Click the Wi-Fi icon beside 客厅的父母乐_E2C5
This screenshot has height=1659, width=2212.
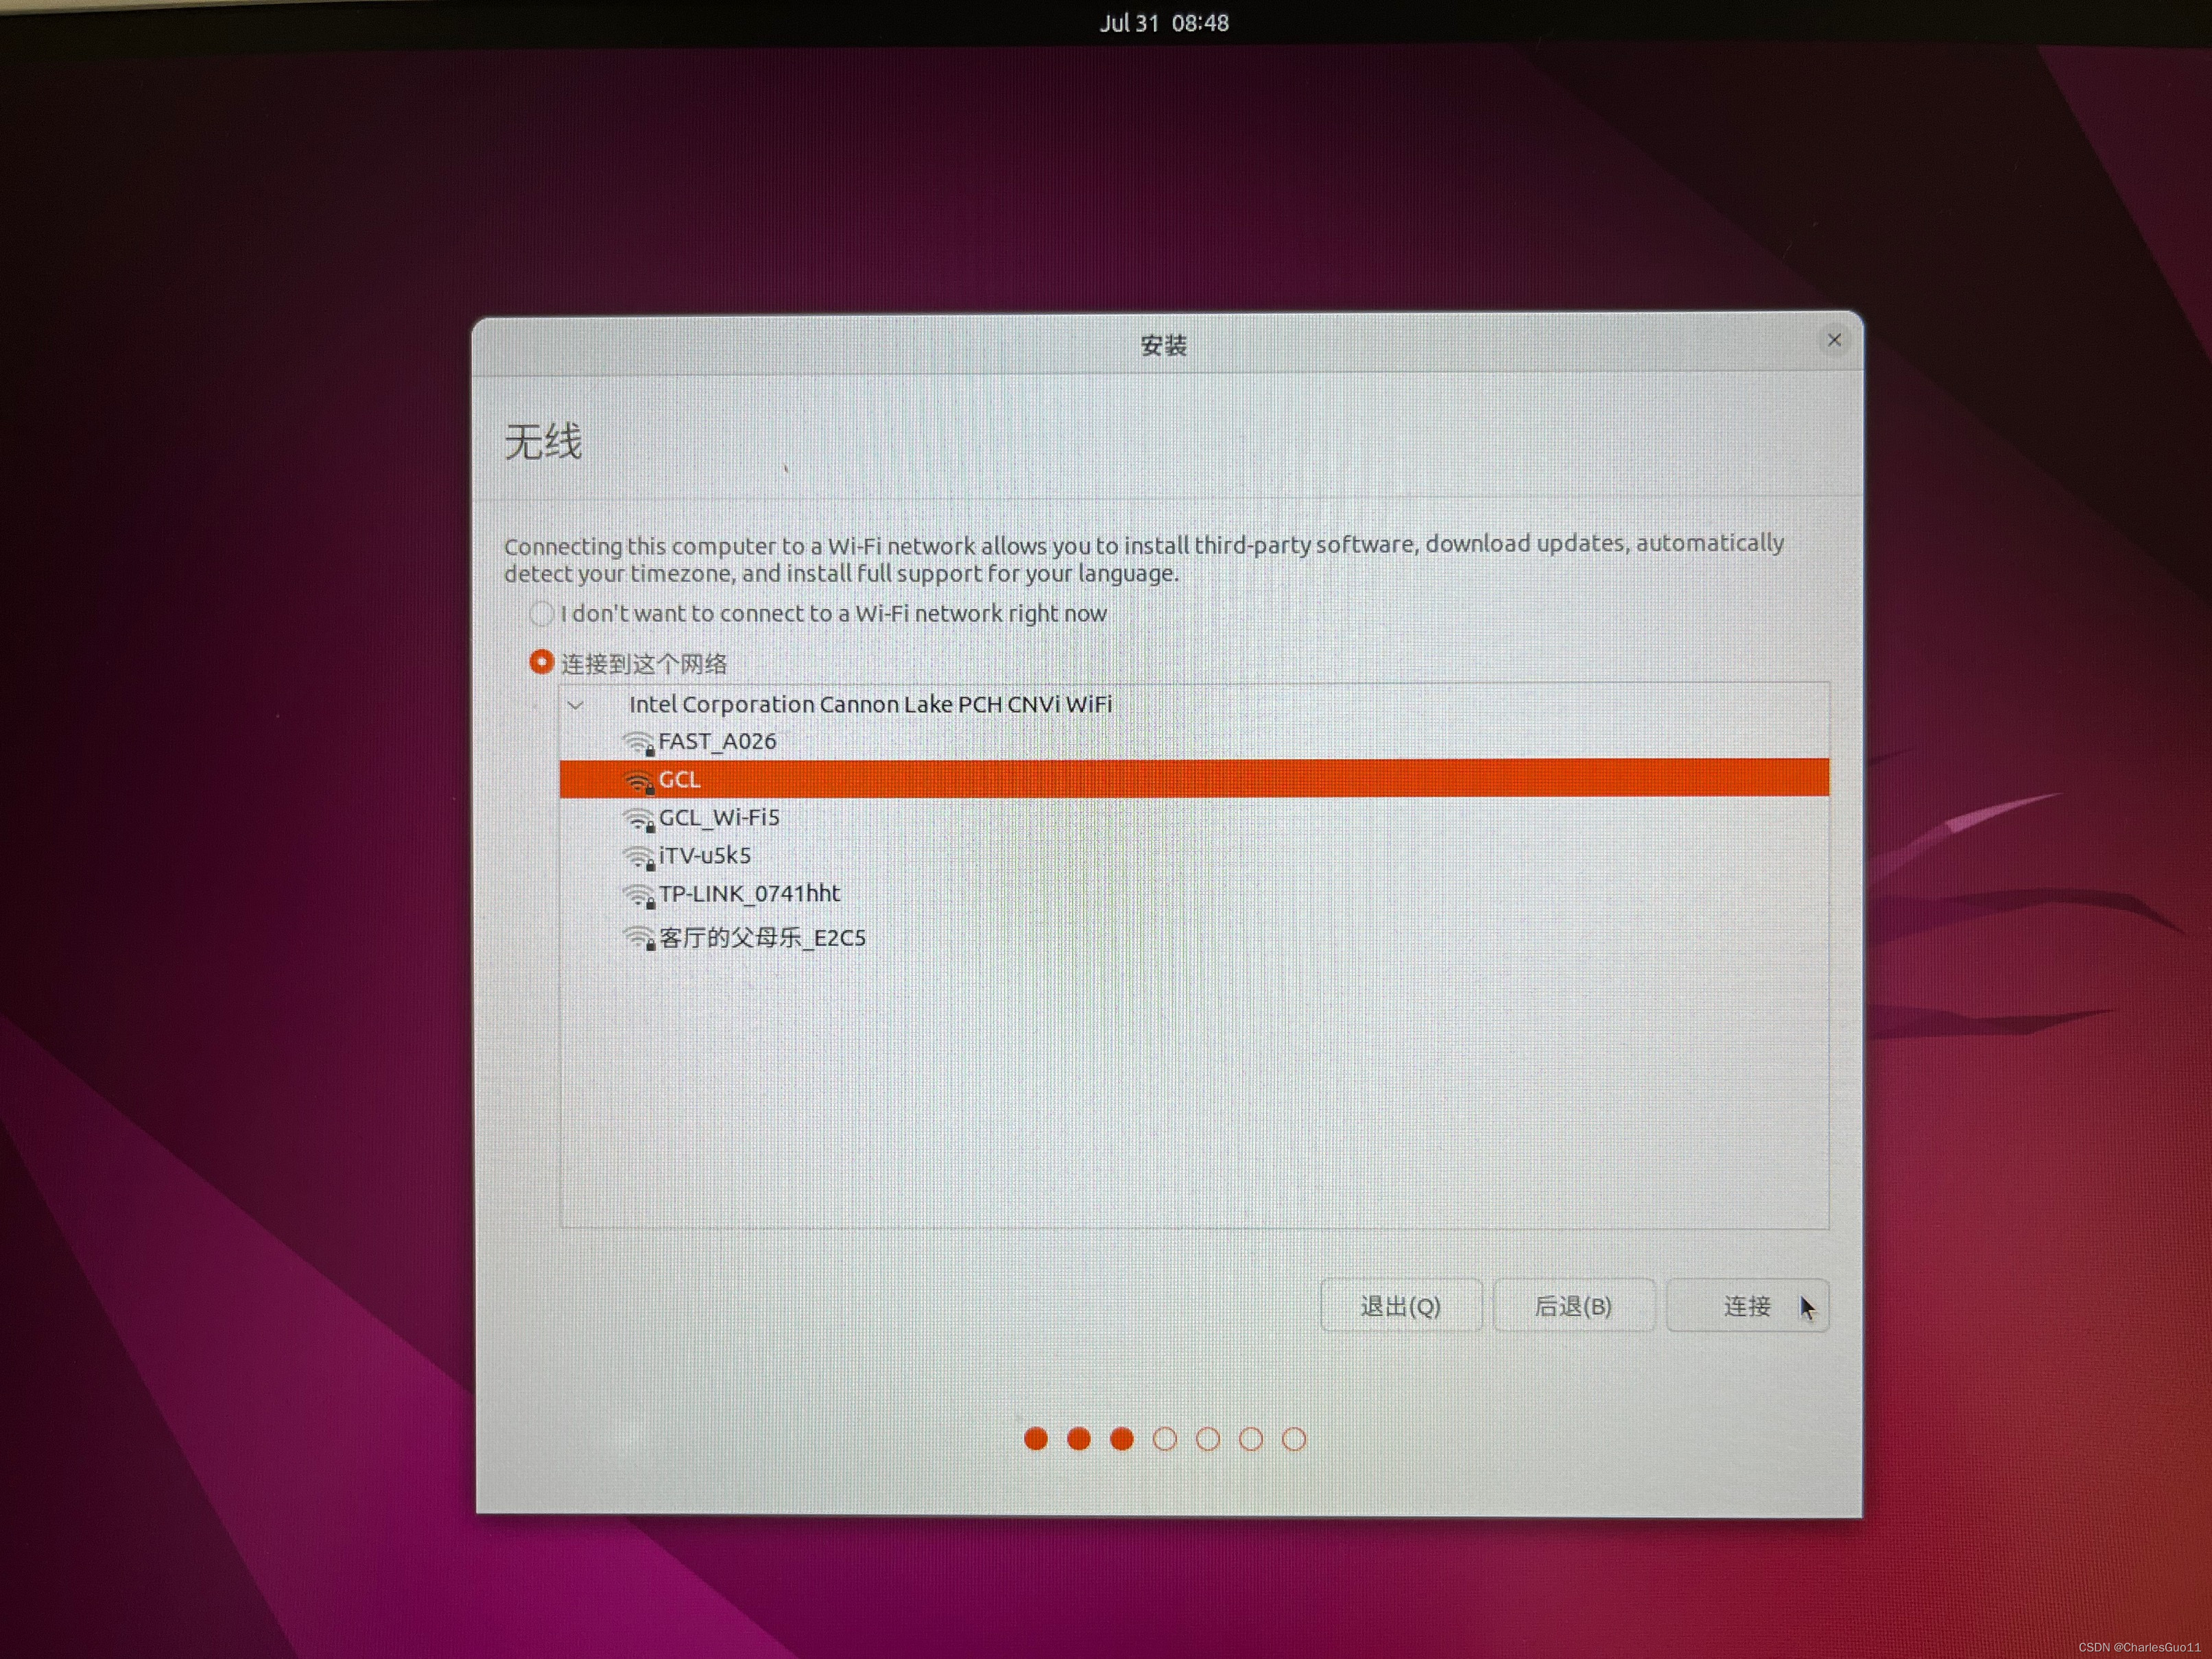coord(638,938)
